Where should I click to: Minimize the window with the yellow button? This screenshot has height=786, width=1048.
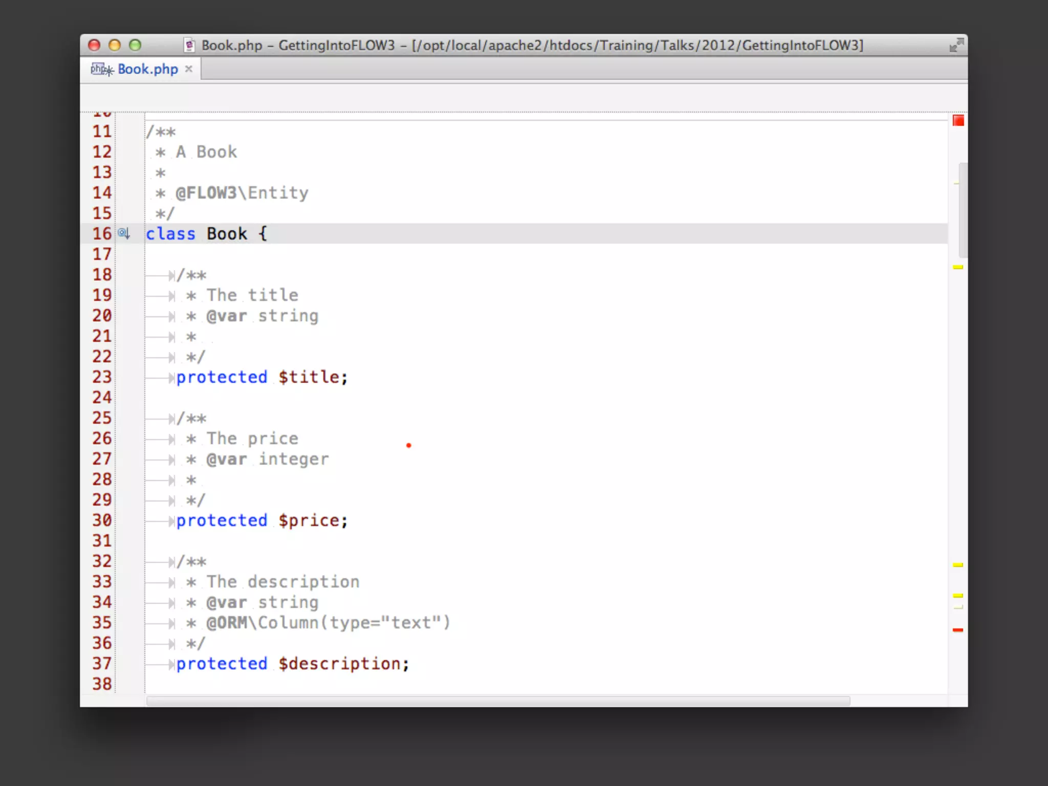click(115, 46)
